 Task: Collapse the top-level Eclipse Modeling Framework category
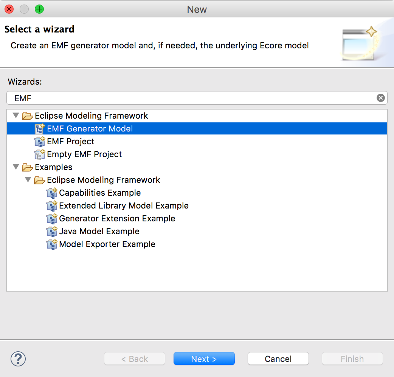(16, 116)
